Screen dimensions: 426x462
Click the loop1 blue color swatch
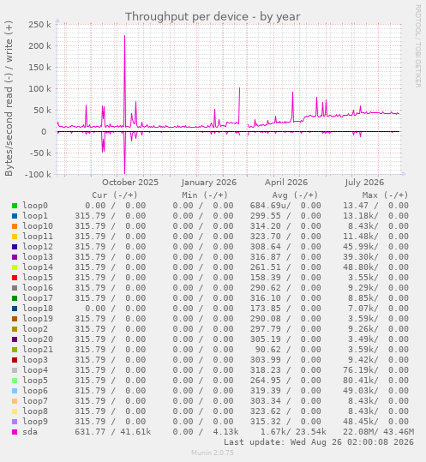pyautogui.click(x=15, y=216)
